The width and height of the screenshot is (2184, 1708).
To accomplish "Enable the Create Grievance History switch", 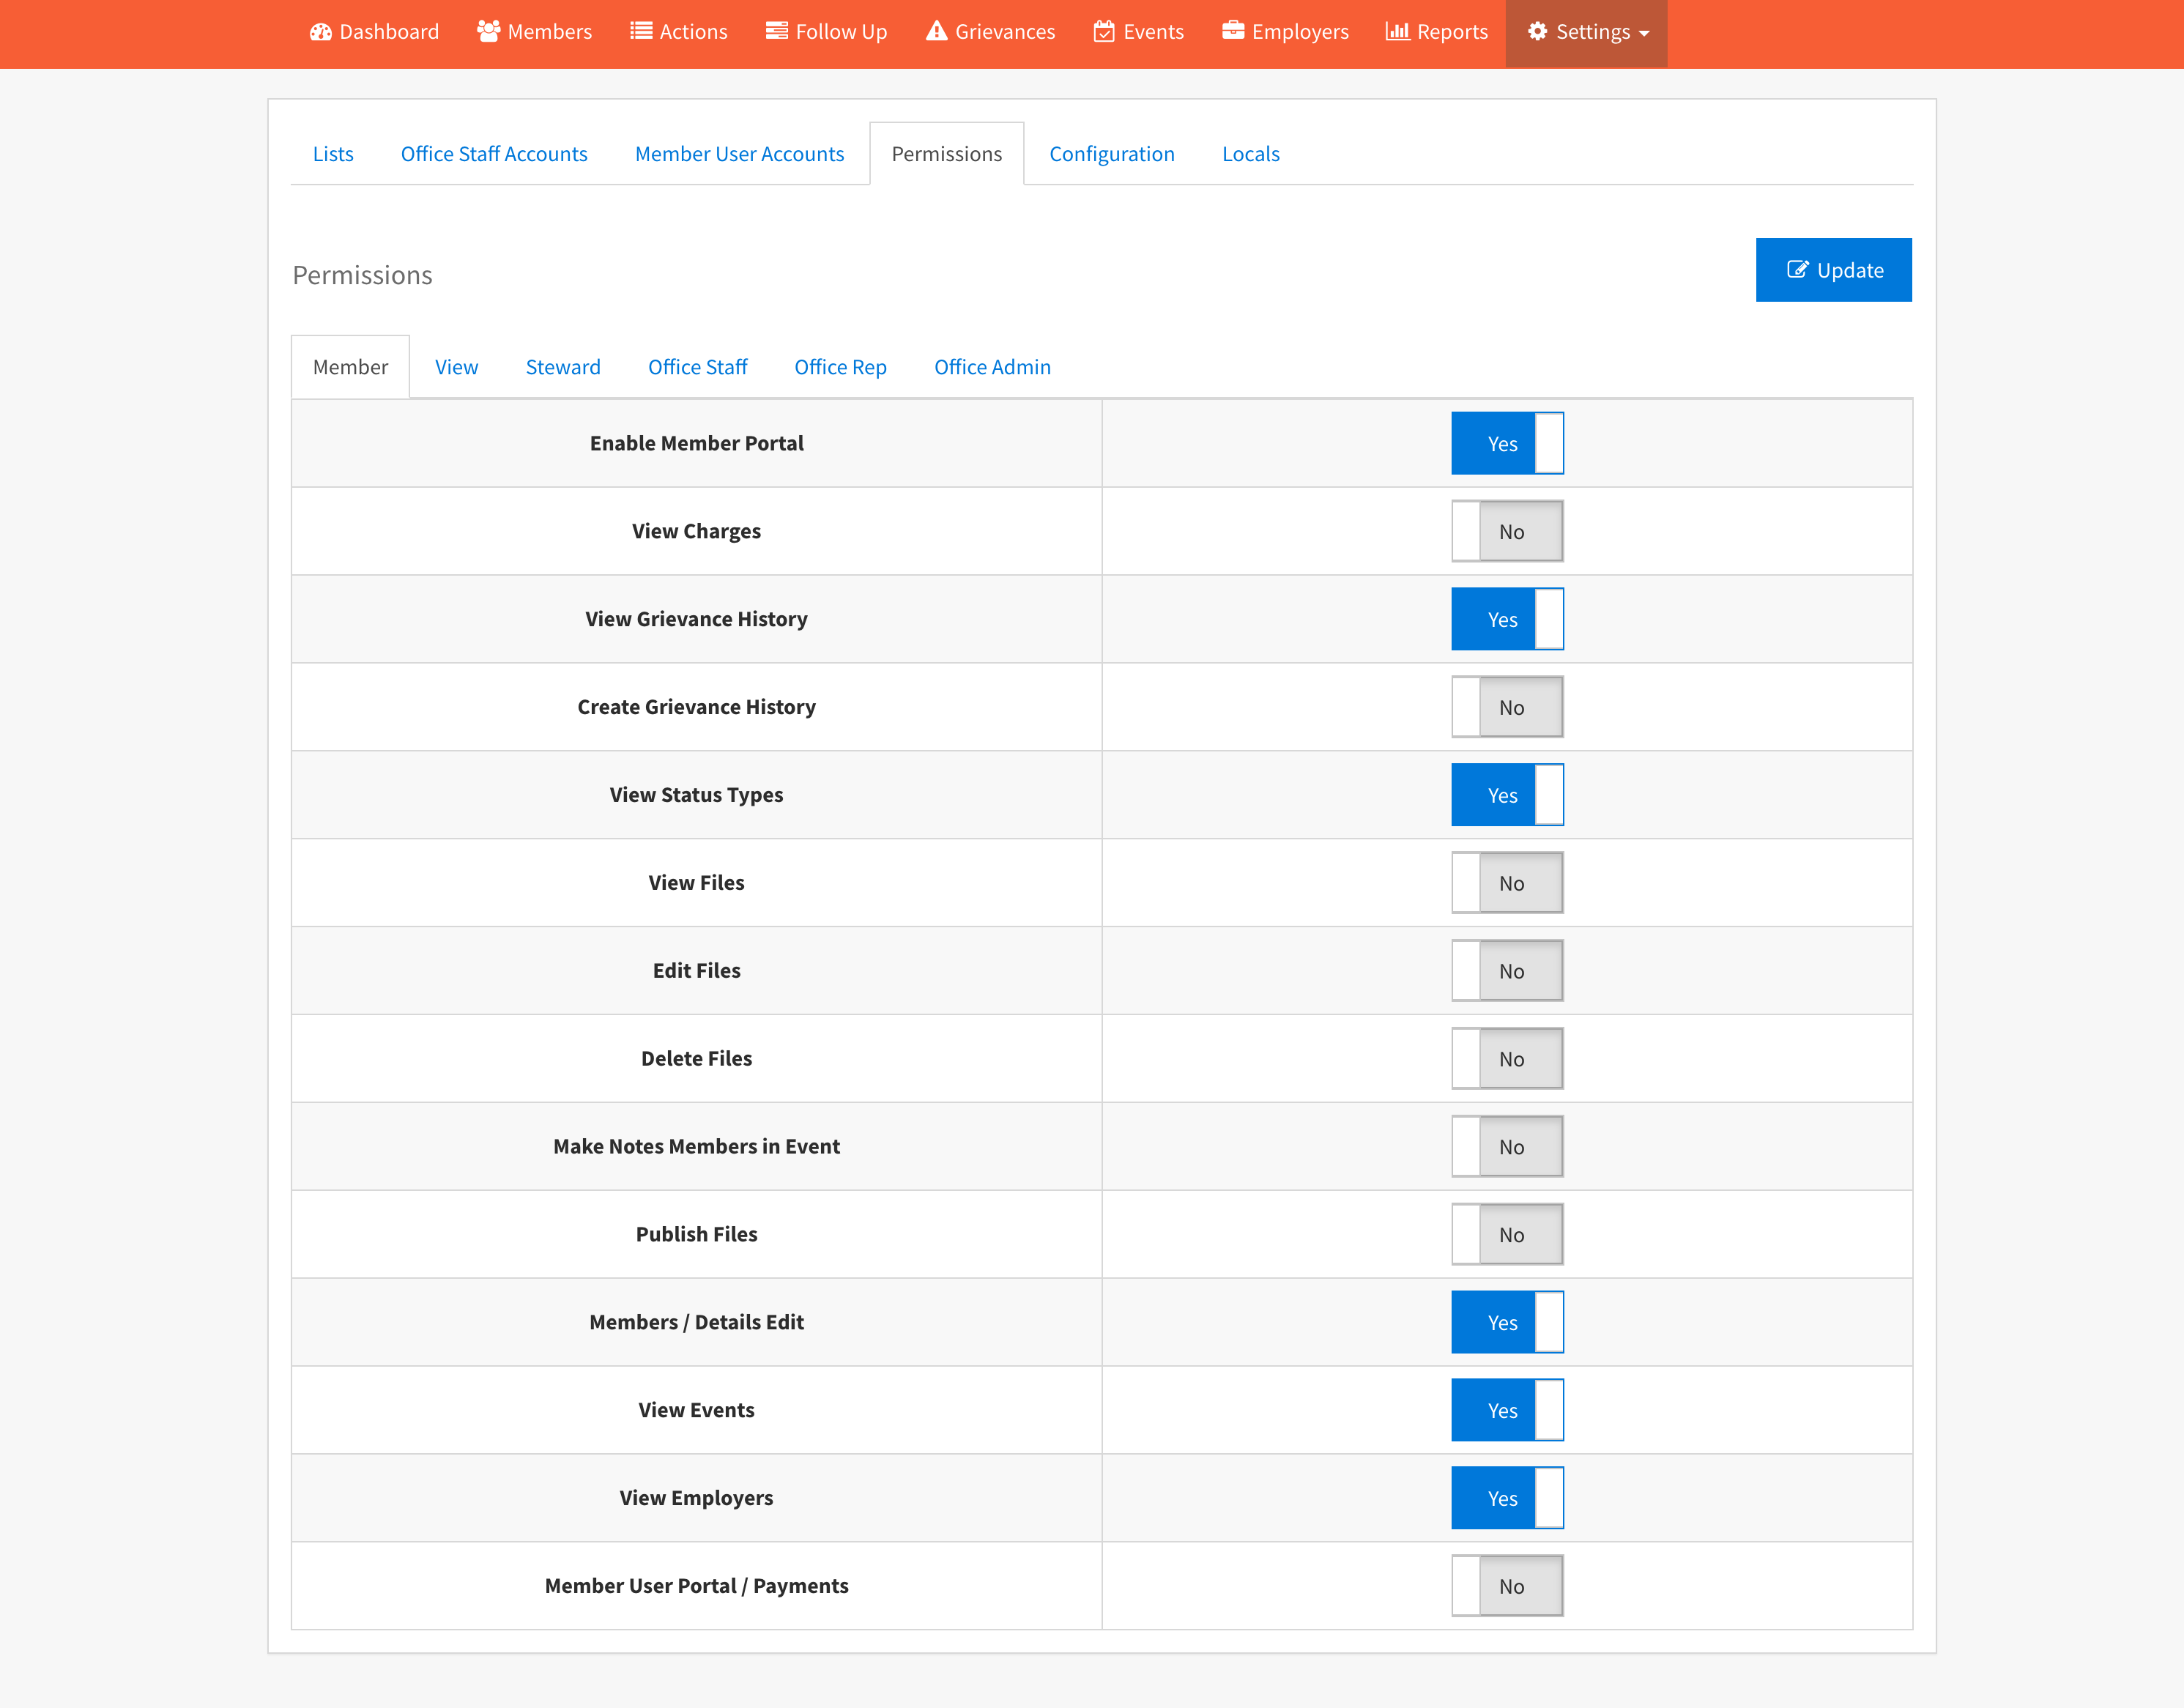I will 1507,707.
